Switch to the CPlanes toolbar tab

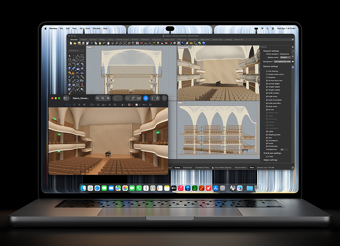(83, 40)
